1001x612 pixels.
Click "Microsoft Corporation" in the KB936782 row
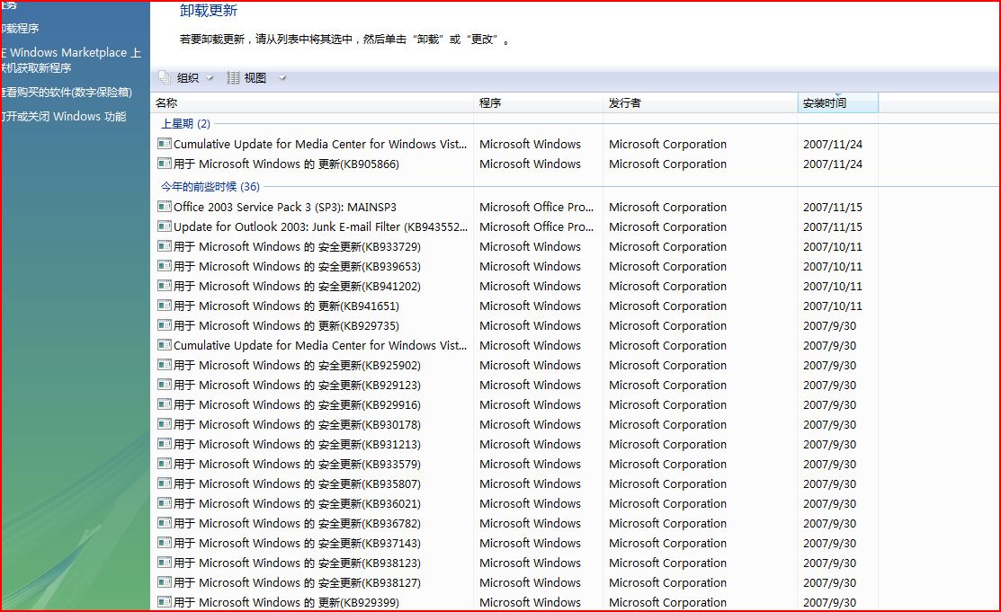point(667,523)
